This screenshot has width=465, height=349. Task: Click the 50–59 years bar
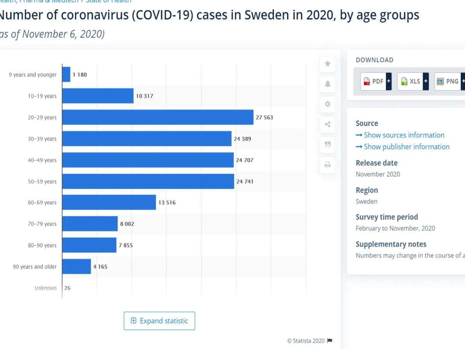point(148,181)
